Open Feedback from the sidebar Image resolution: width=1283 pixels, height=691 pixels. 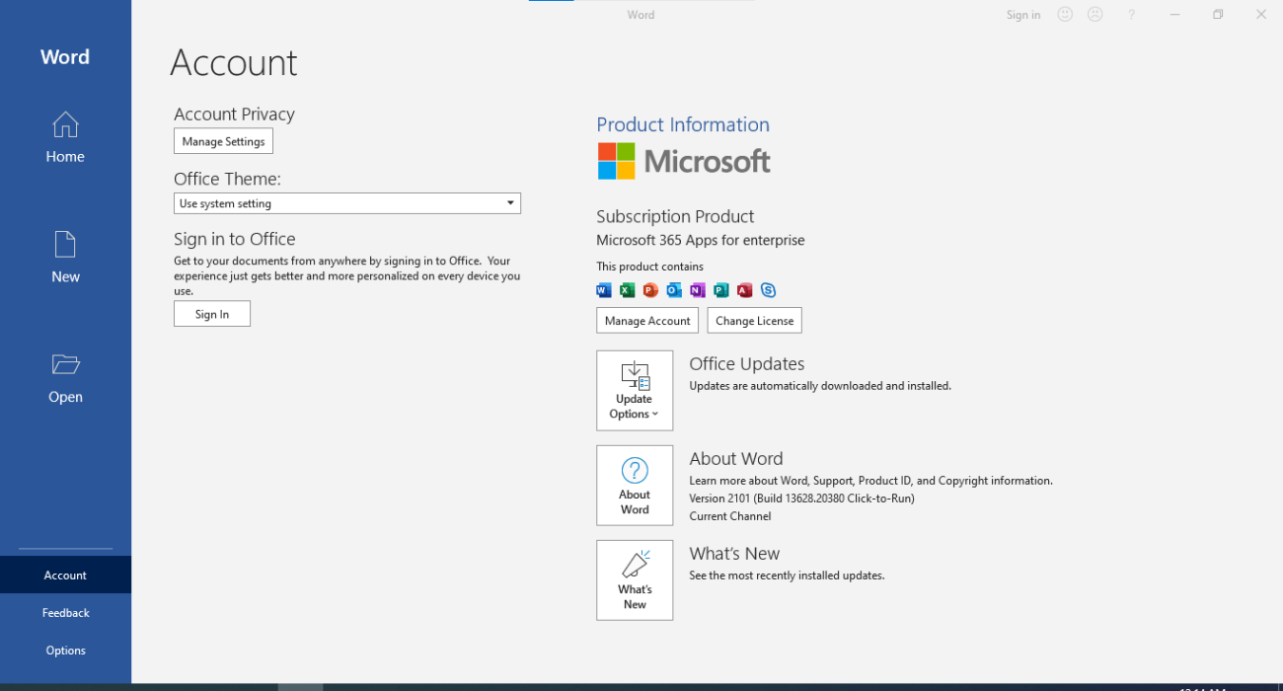[65, 612]
